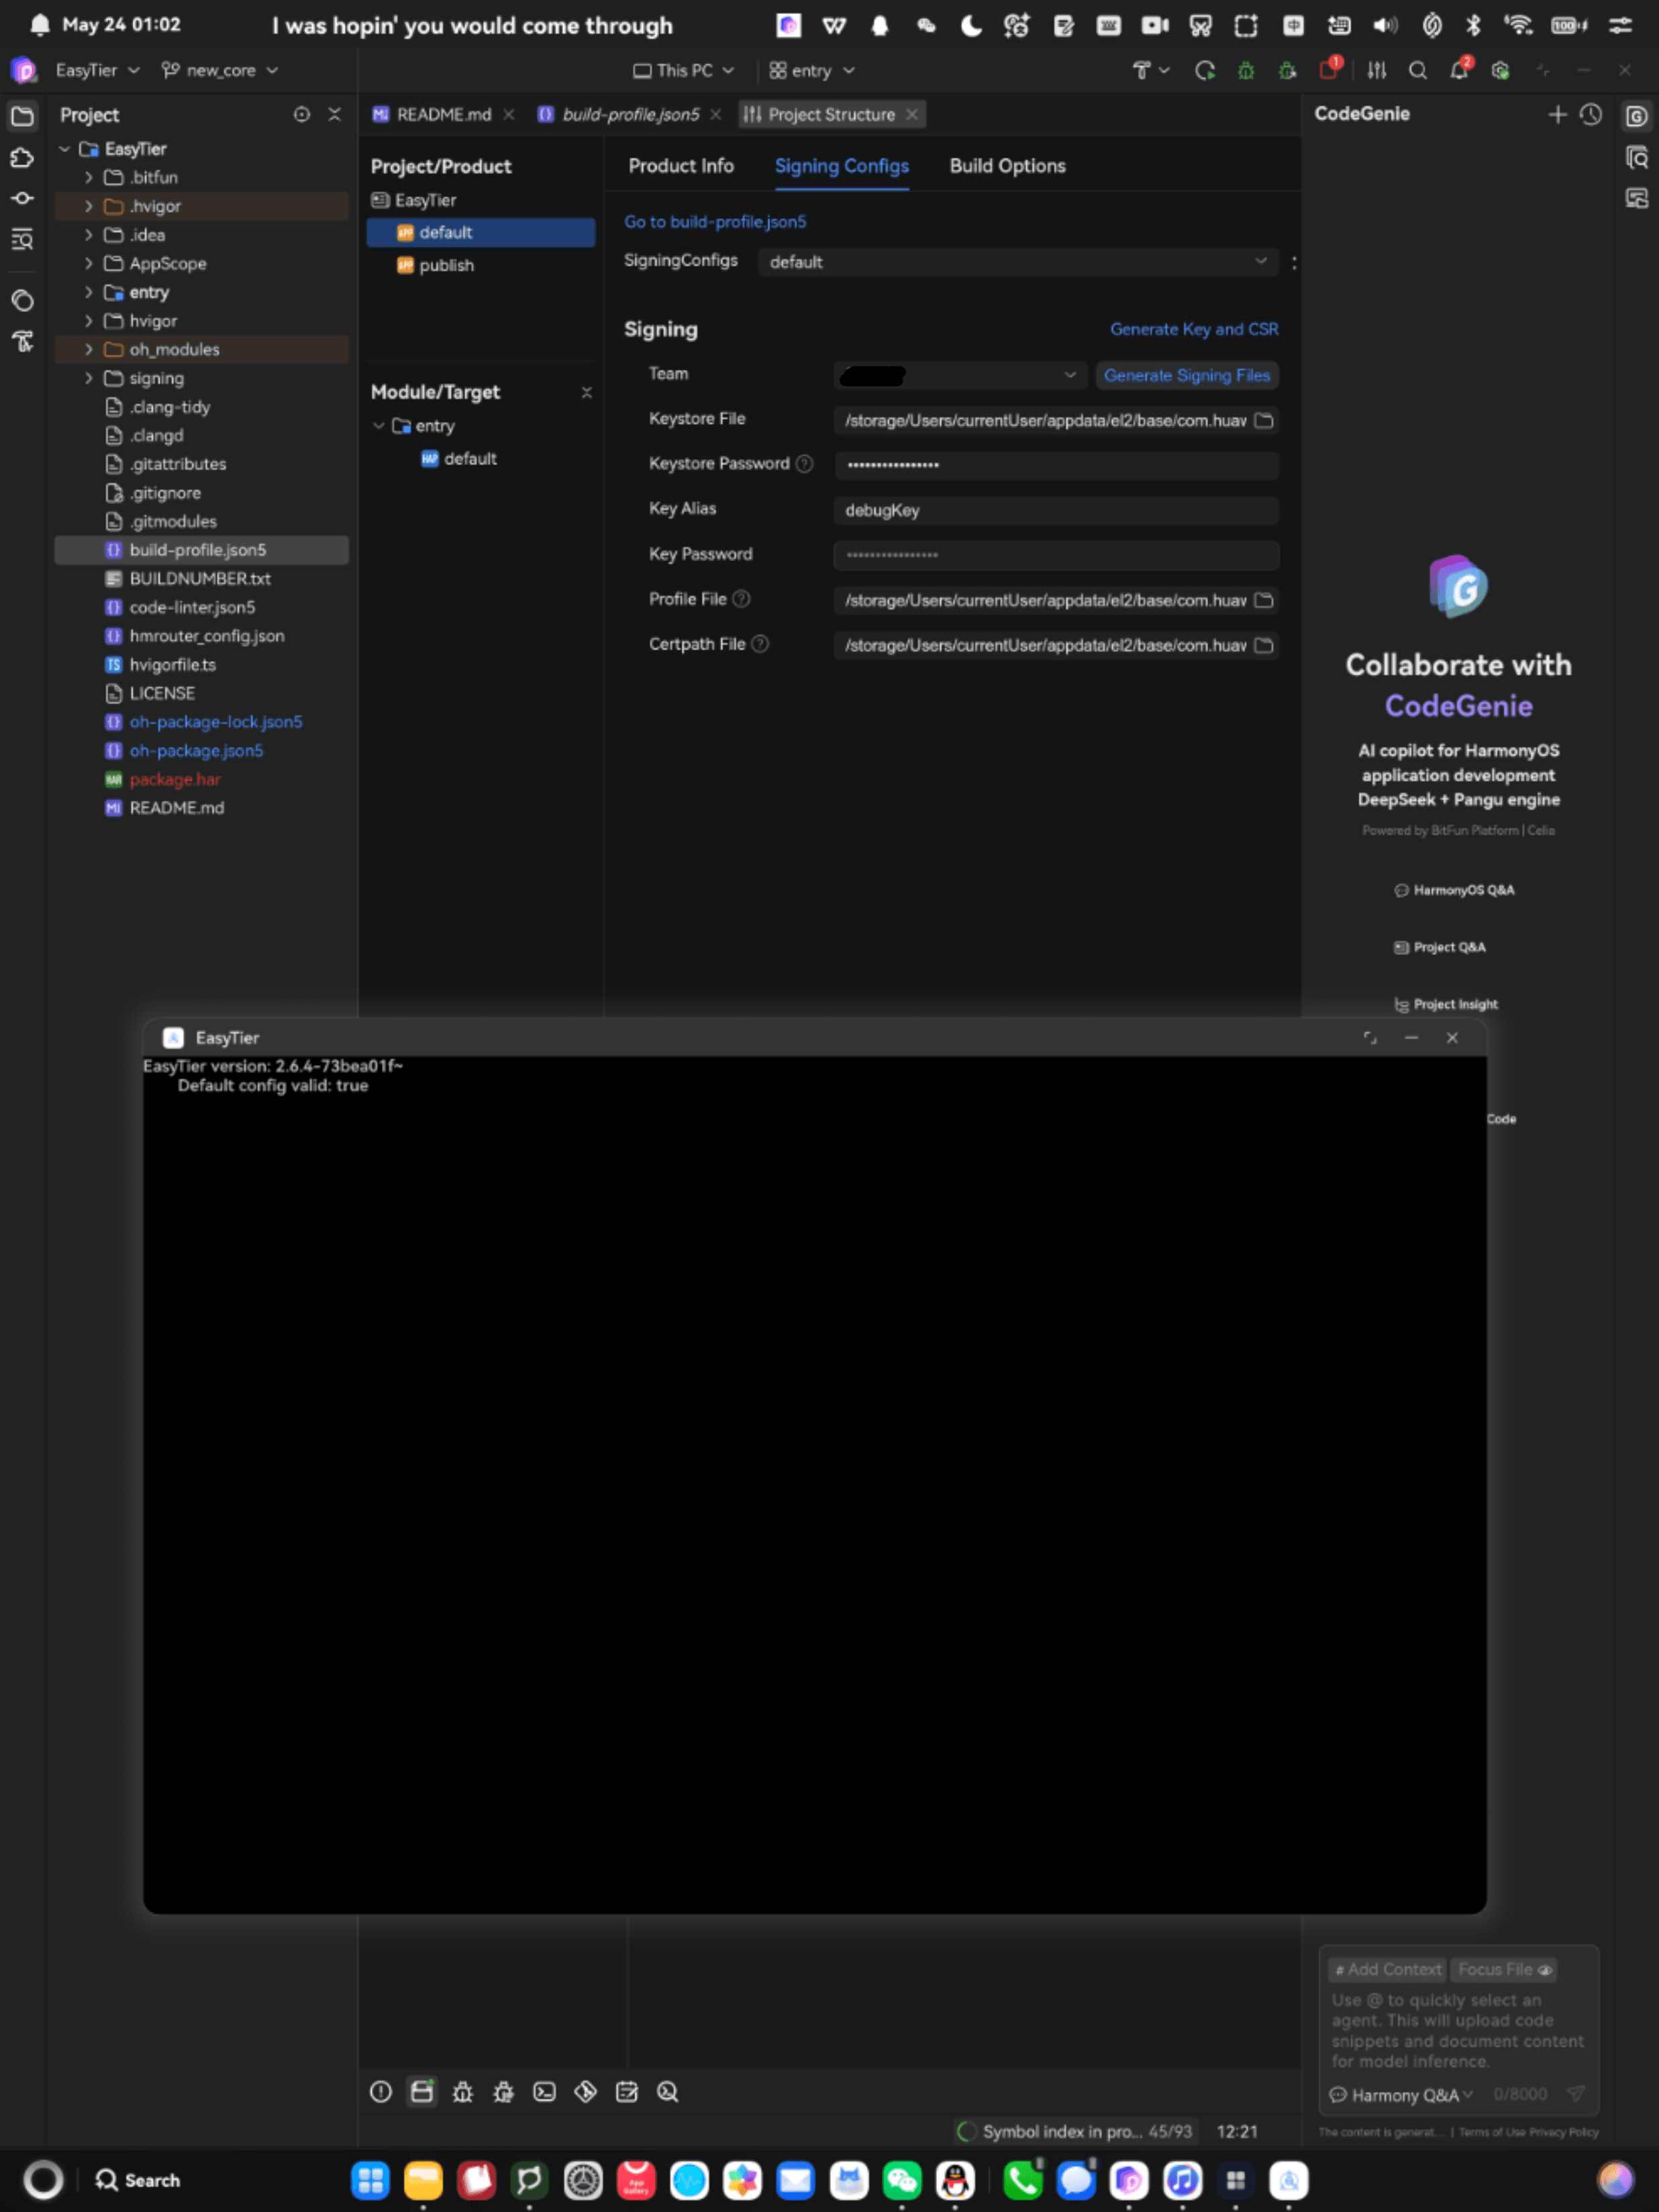
Task: Click Add Context button
Action: pyautogui.click(x=1388, y=1969)
